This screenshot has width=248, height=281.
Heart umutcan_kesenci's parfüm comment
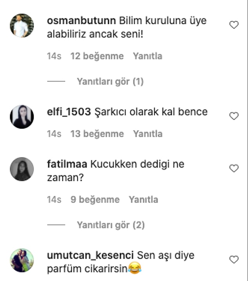pos(234,260)
